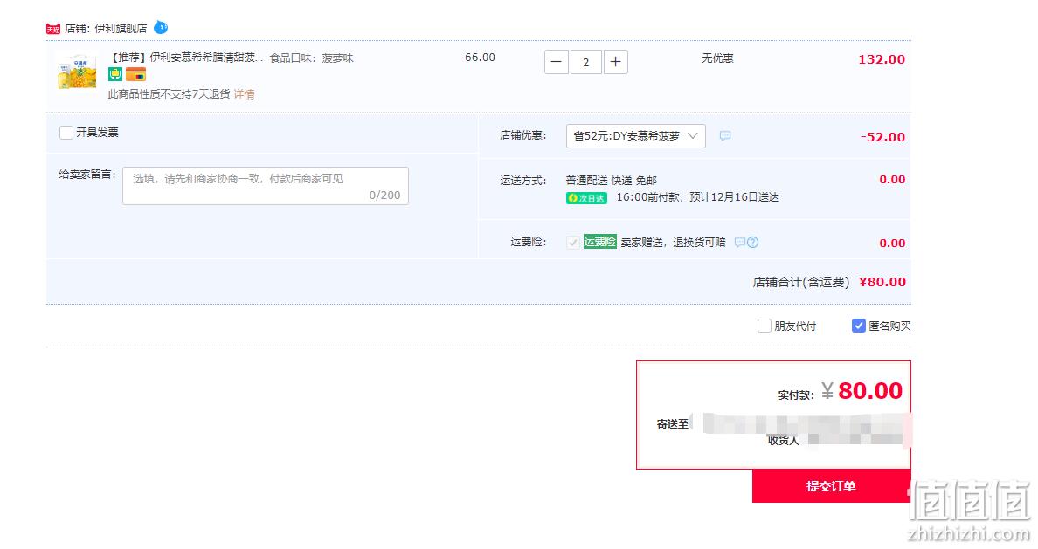Click the message bubble icon beside 店铺优惠 dropdown

point(725,135)
